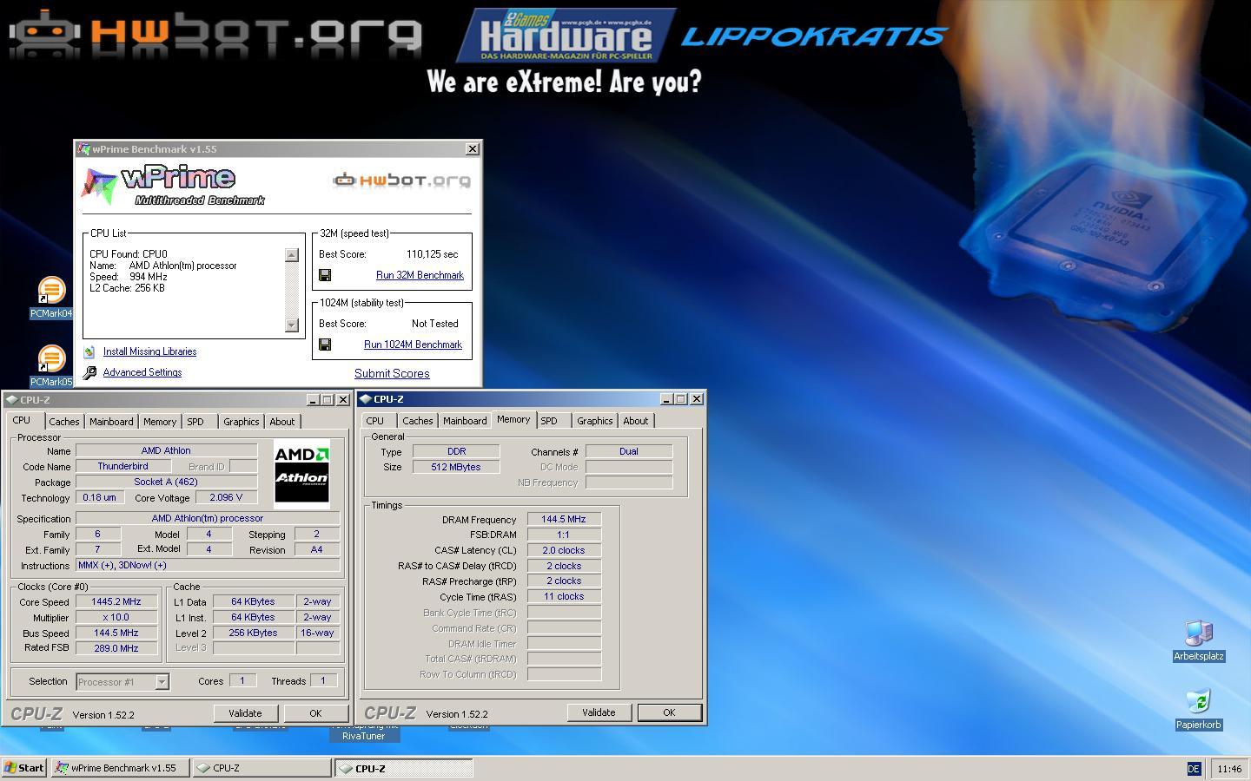Click the hwbot.org logo in wPrime window
Image resolution: width=1251 pixels, height=781 pixels.
click(402, 180)
